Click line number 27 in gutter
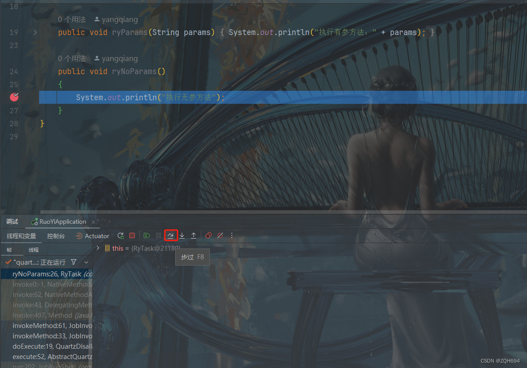The height and width of the screenshot is (368, 527). point(14,111)
